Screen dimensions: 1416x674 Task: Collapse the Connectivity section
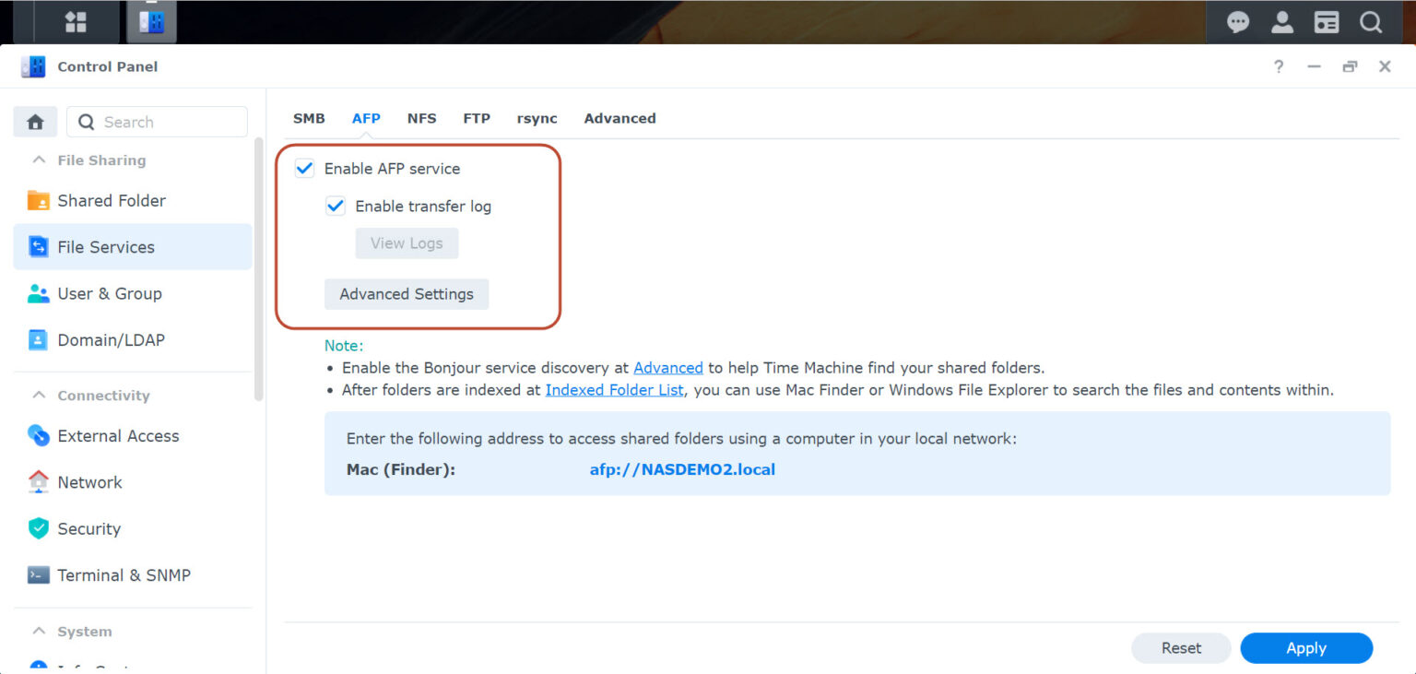point(39,395)
